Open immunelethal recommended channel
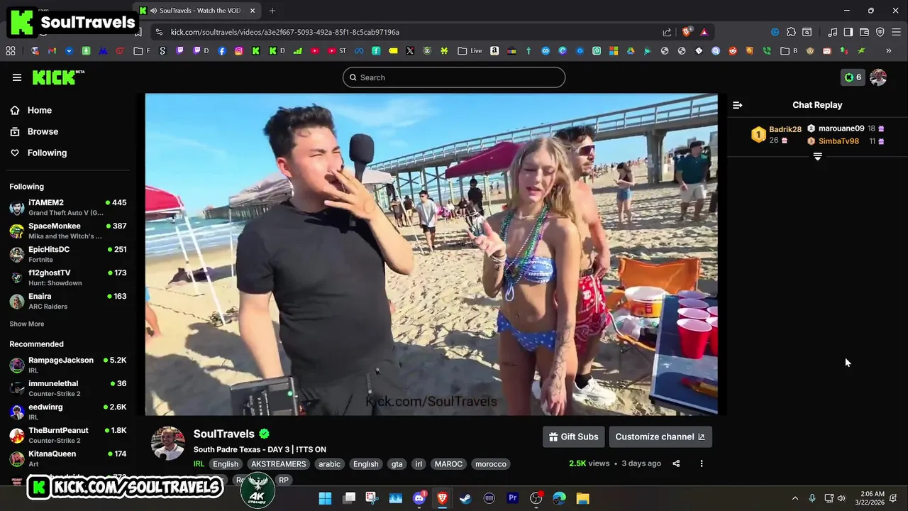Screen dimensions: 908x511 coord(68,388)
